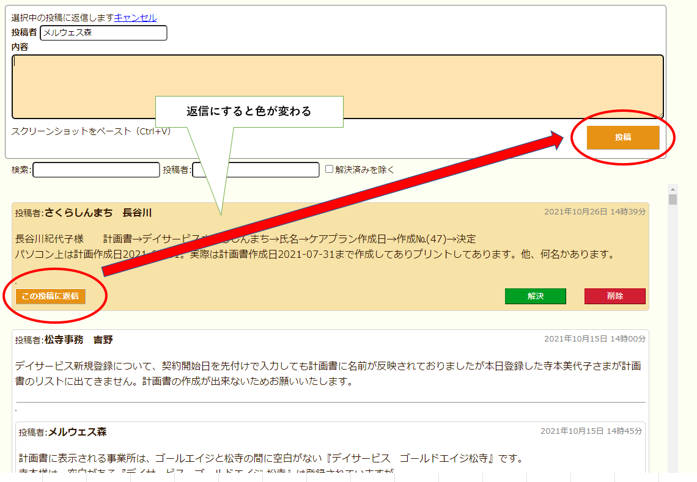The image size is (697, 482).
Task: Click the 投稿者 name field containing メルウェス森
Action: pos(103,33)
